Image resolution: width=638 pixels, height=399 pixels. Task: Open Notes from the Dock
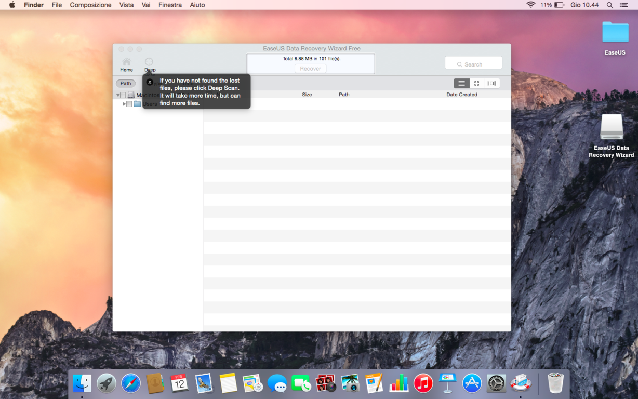(228, 383)
